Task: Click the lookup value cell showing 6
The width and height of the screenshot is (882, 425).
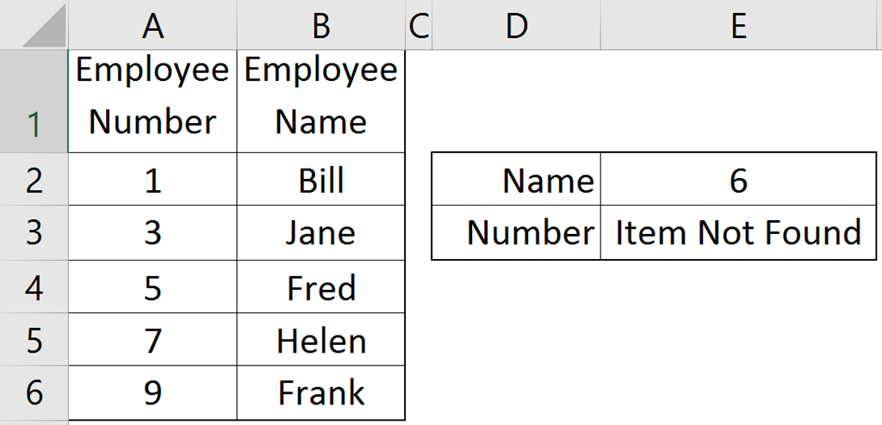Action: pyautogui.click(x=738, y=180)
